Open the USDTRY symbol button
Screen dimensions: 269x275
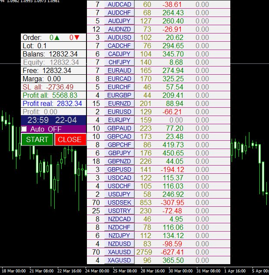pos(120,211)
